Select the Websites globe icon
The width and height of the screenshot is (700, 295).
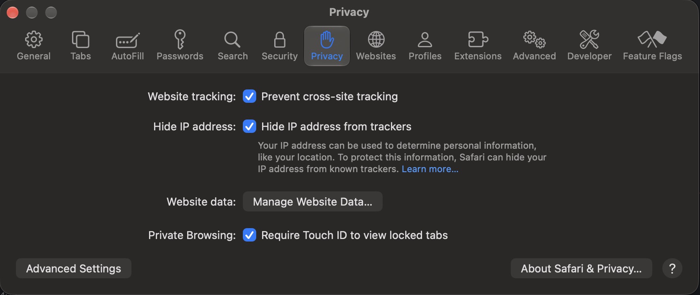coord(376,46)
